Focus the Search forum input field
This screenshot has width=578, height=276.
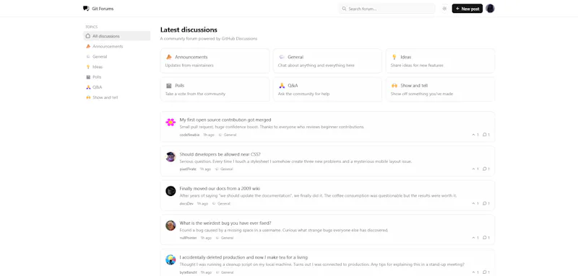tap(387, 9)
